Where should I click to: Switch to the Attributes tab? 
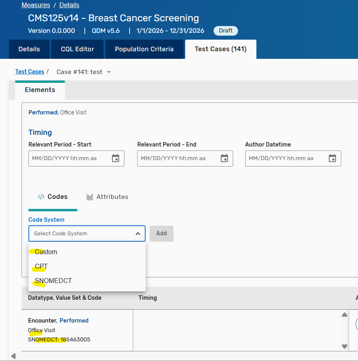point(107,197)
